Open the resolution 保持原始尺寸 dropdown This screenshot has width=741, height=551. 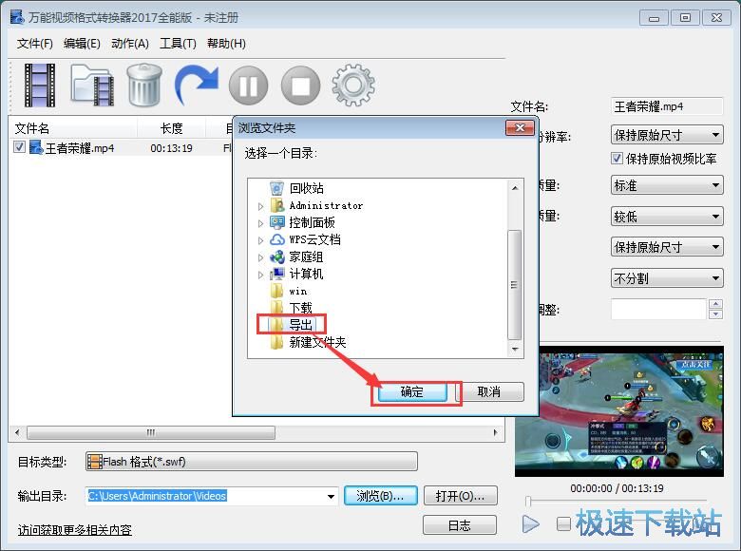pyautogui.click(x=667, y=135)
